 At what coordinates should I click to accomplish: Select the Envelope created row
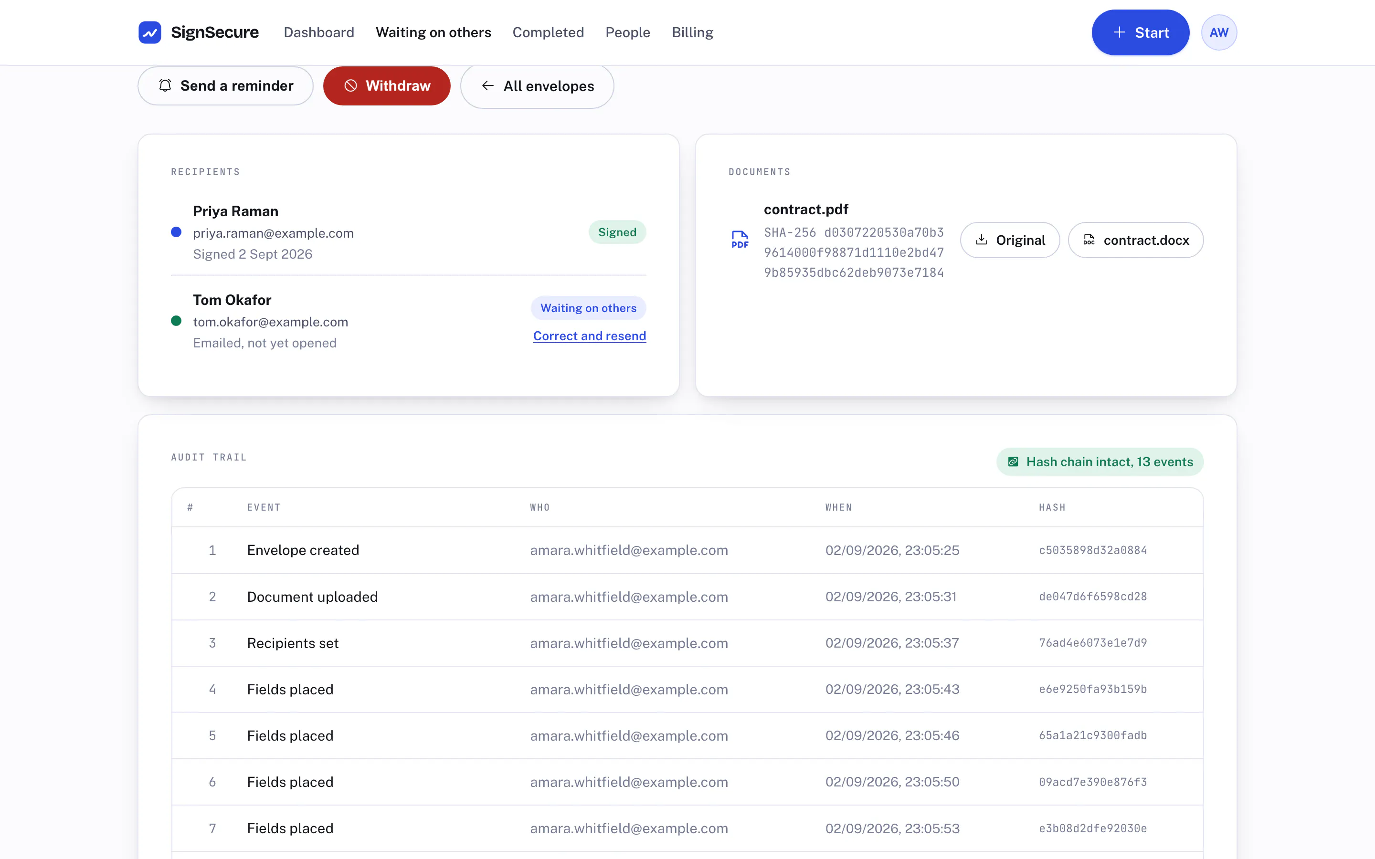point(687,550)
